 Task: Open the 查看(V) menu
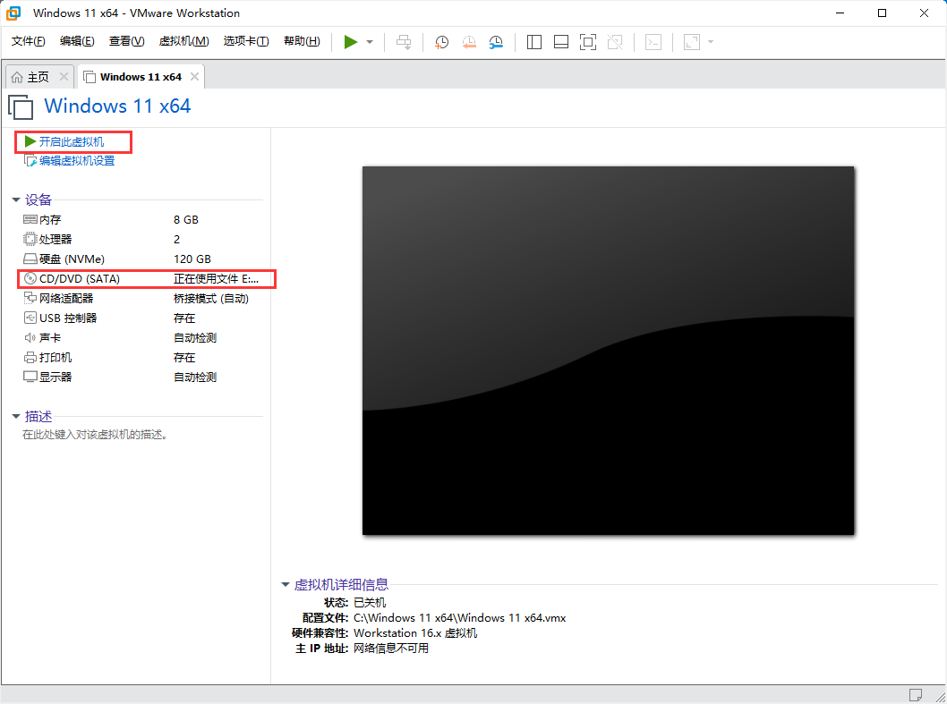[x=127, y=41]
